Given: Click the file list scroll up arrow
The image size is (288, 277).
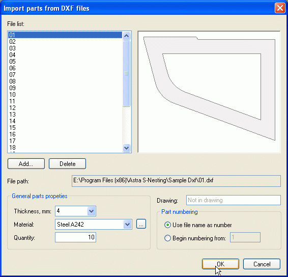Looking at the screenshot, I should click(126, 36).
